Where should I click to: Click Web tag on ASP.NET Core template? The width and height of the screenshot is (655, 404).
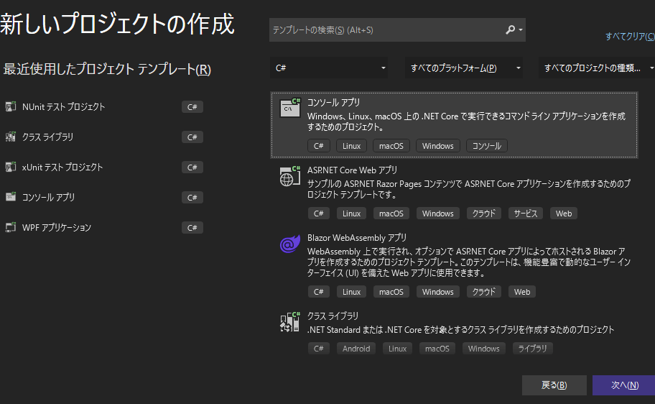point(564,214)
